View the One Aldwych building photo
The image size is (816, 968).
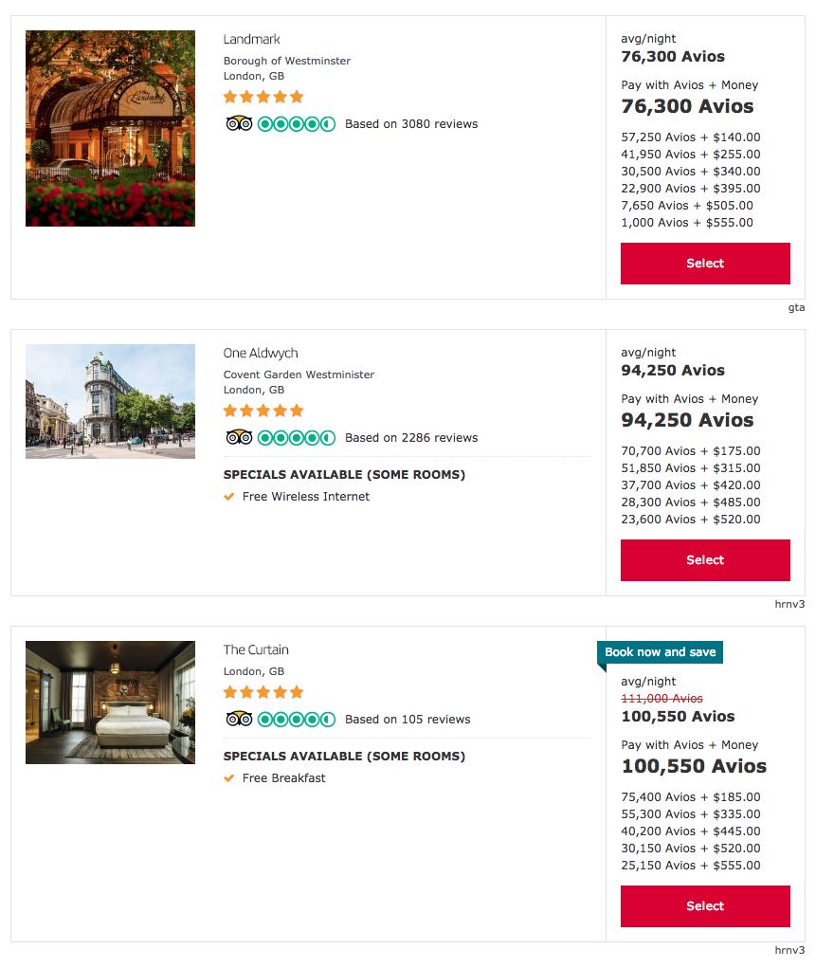[x=111, y=401]
